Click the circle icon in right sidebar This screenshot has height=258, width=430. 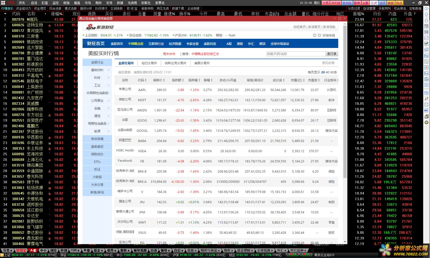(426, 85)
